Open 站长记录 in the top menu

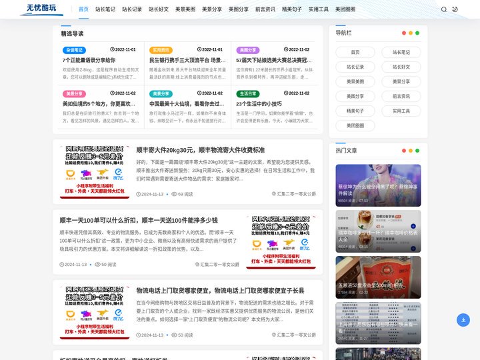pyautogui.click(x=132, y=9)
